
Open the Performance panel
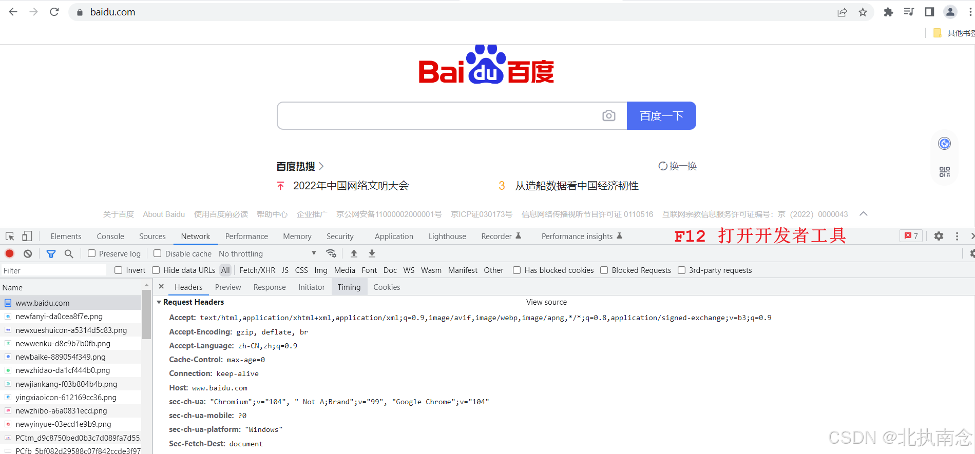(246, 236)
